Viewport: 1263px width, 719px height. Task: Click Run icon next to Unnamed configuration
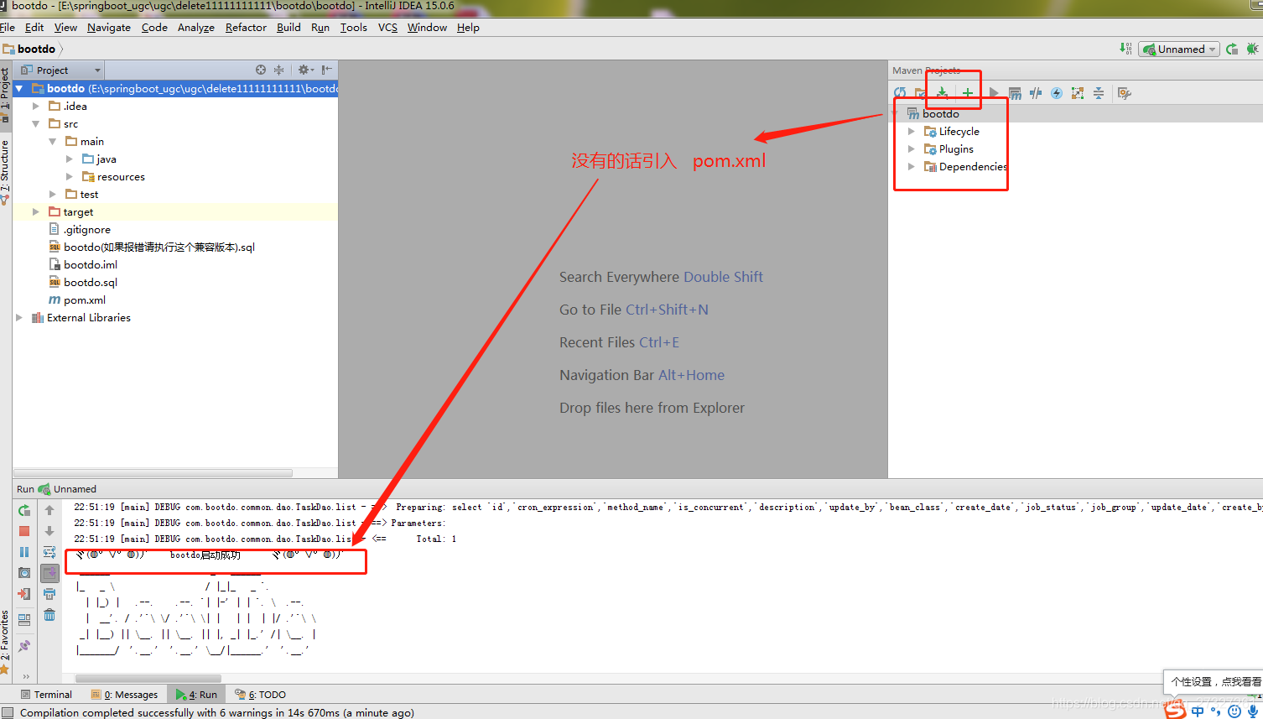[x=1231, y=49]
